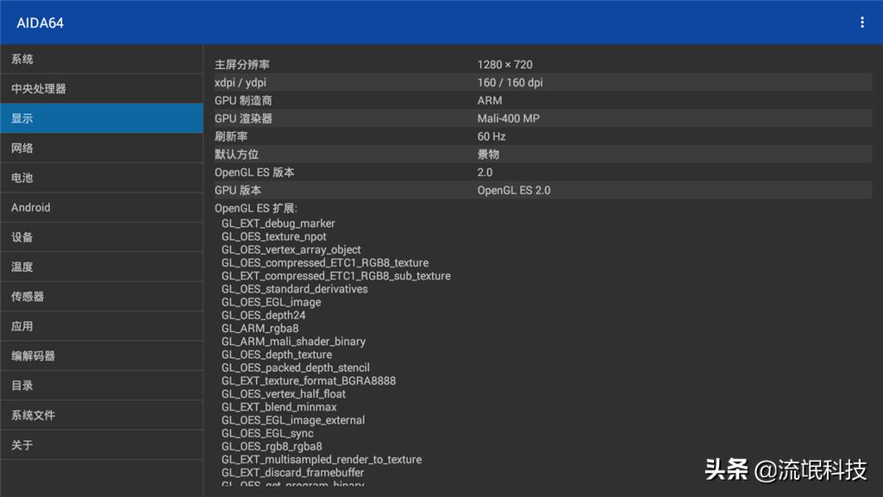883x497 pixels.
Task: Open the 编解码器 (Codecs) section
Action: coord(102,355)
